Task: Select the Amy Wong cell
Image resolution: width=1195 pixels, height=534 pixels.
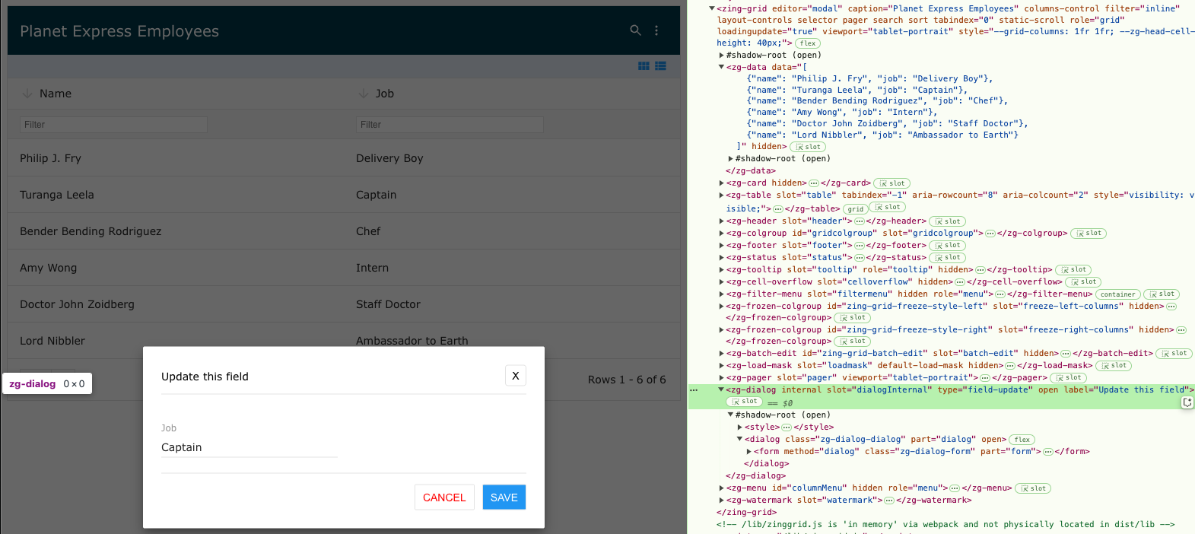Action: point(176,268)
